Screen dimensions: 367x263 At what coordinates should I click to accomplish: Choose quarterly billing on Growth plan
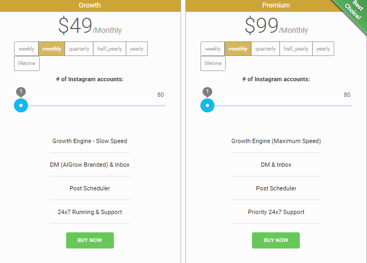(x=79, y=49)
